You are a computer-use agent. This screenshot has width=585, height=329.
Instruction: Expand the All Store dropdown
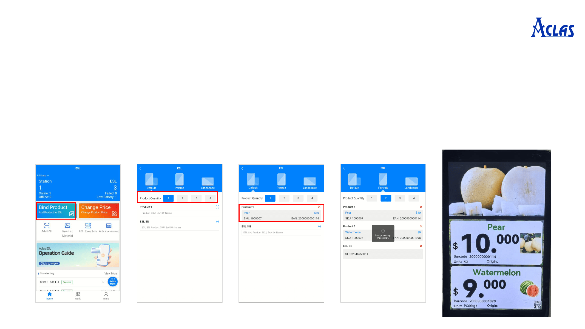point(43,175)
